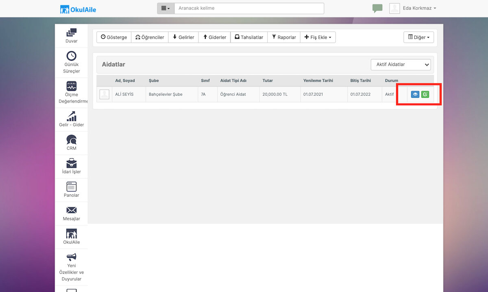488x292 pixels.
Task: Click the 01.07.2022 end date cell
Action: [365, 94]
